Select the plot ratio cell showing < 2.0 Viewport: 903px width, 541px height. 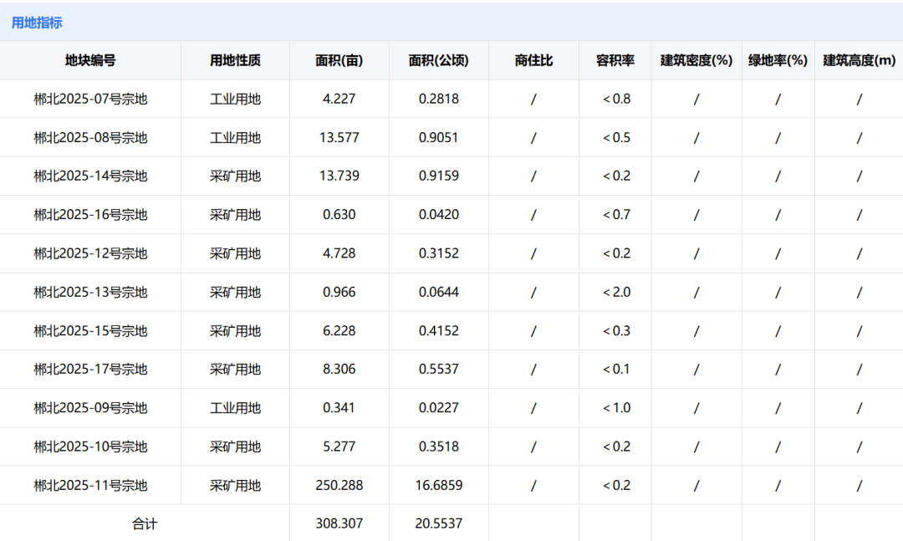coord(616,292)
